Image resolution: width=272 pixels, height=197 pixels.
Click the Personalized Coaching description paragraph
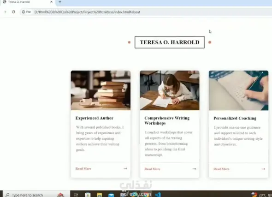tap(238, 136)
